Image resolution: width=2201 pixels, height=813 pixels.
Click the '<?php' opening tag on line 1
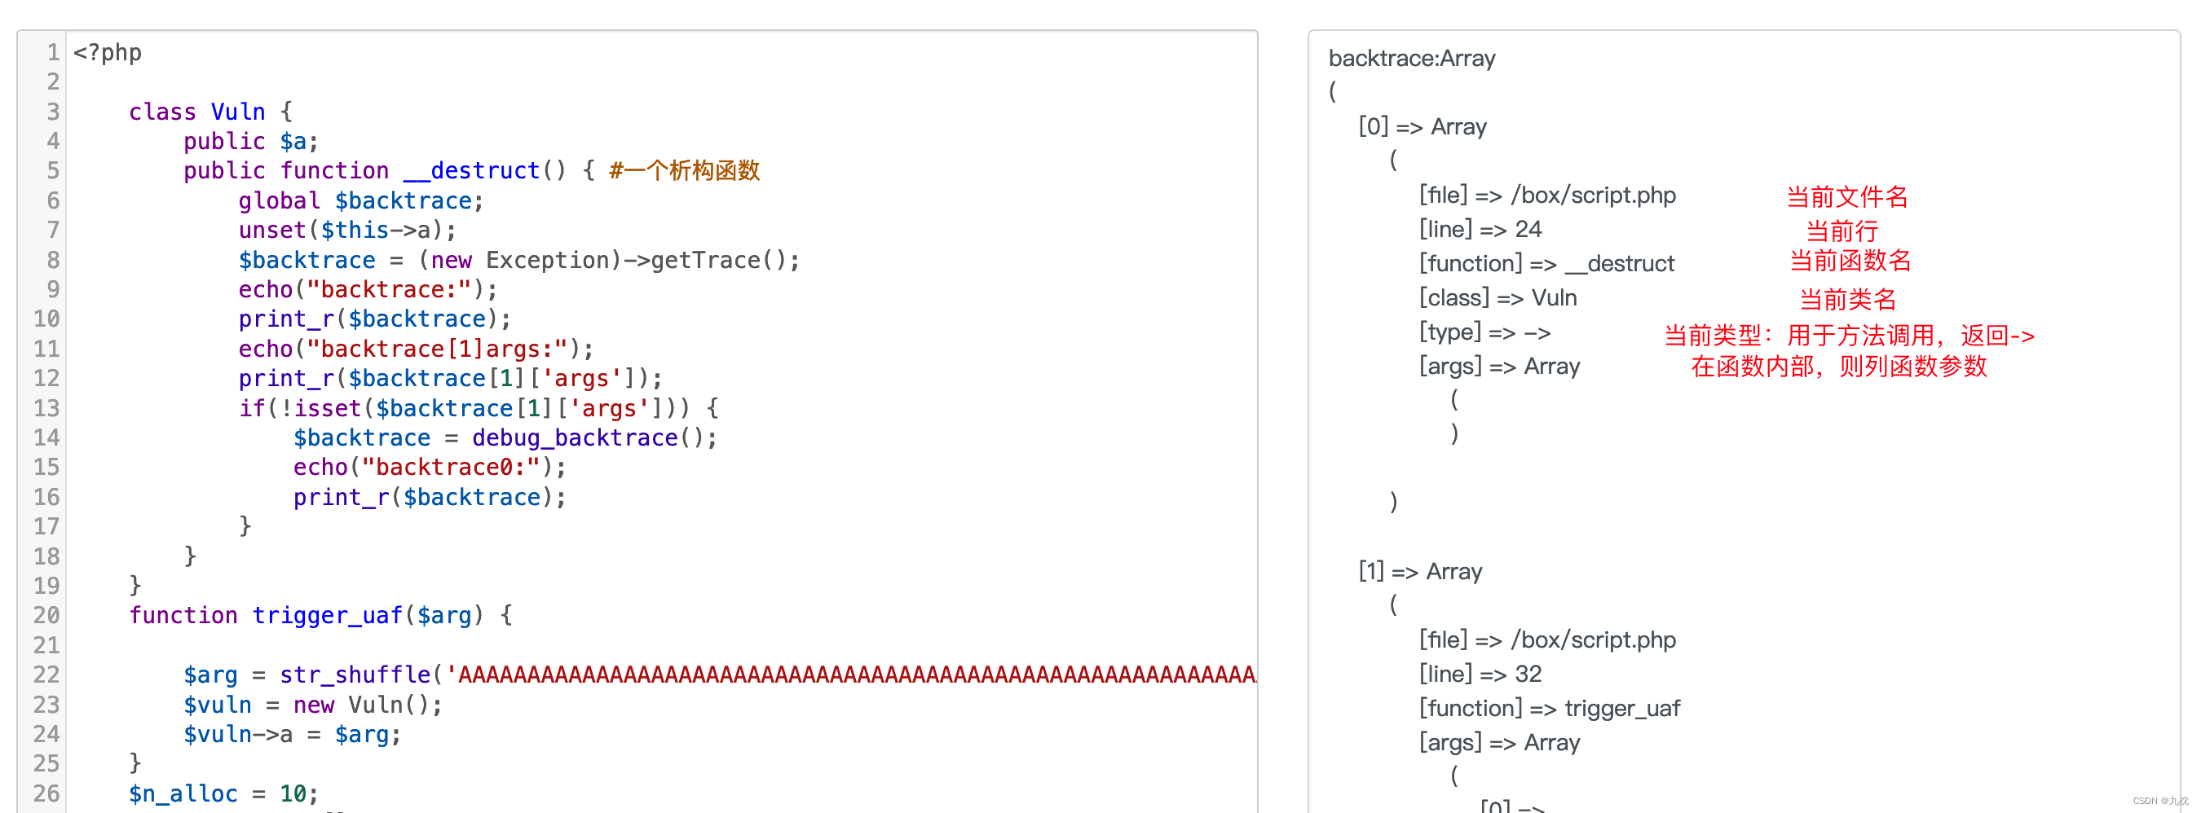tap(108, 53)
